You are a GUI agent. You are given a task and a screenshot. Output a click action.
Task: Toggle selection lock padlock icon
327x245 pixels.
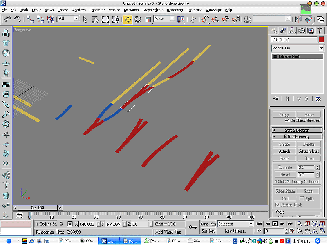(x=61, y=224)
